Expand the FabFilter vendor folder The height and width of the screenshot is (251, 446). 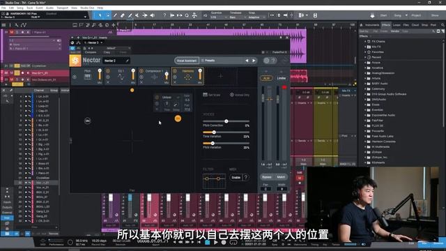point(365,121)
